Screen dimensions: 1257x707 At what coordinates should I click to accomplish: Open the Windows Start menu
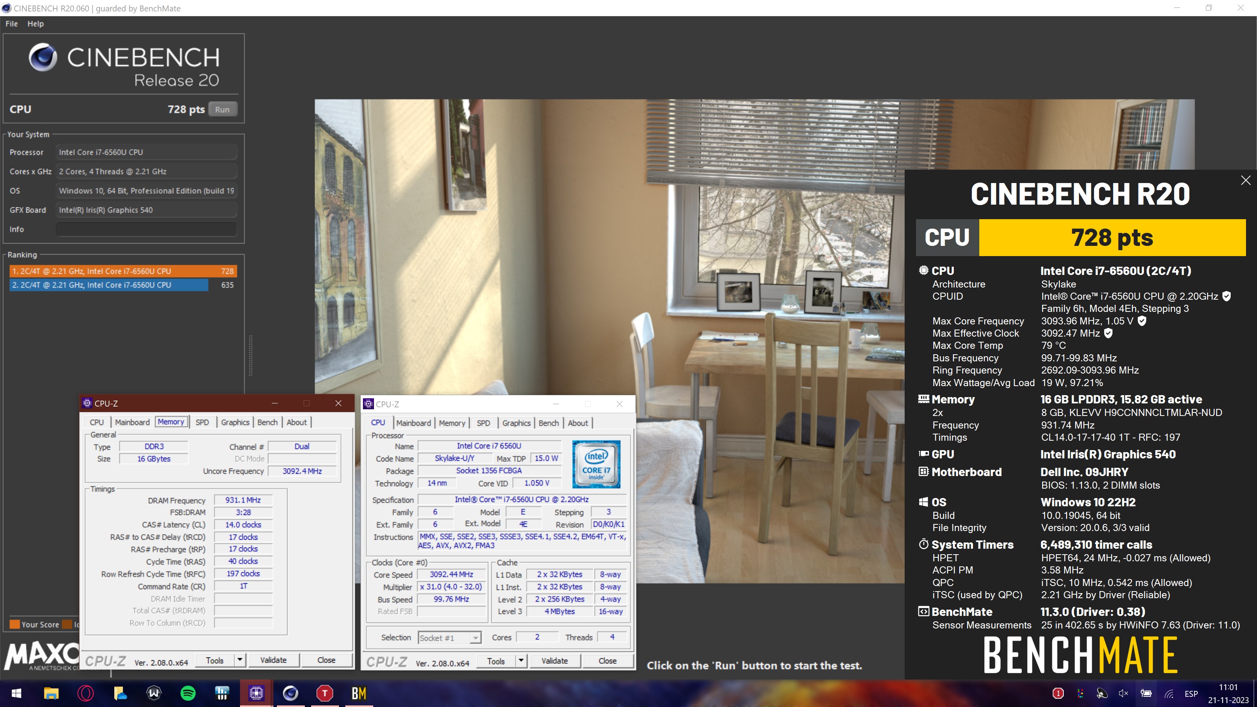click(x=16, y=693)
